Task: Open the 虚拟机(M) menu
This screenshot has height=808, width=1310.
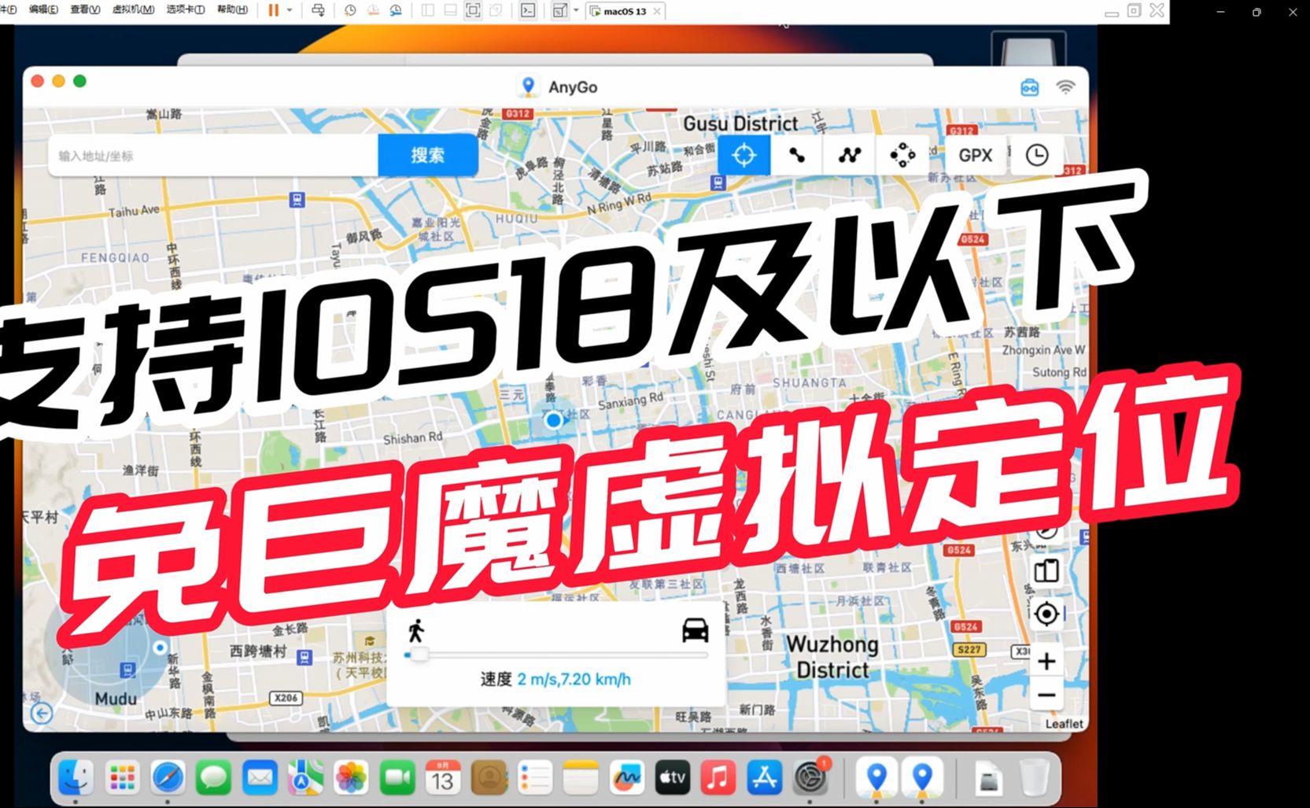Action: [133, 9]
